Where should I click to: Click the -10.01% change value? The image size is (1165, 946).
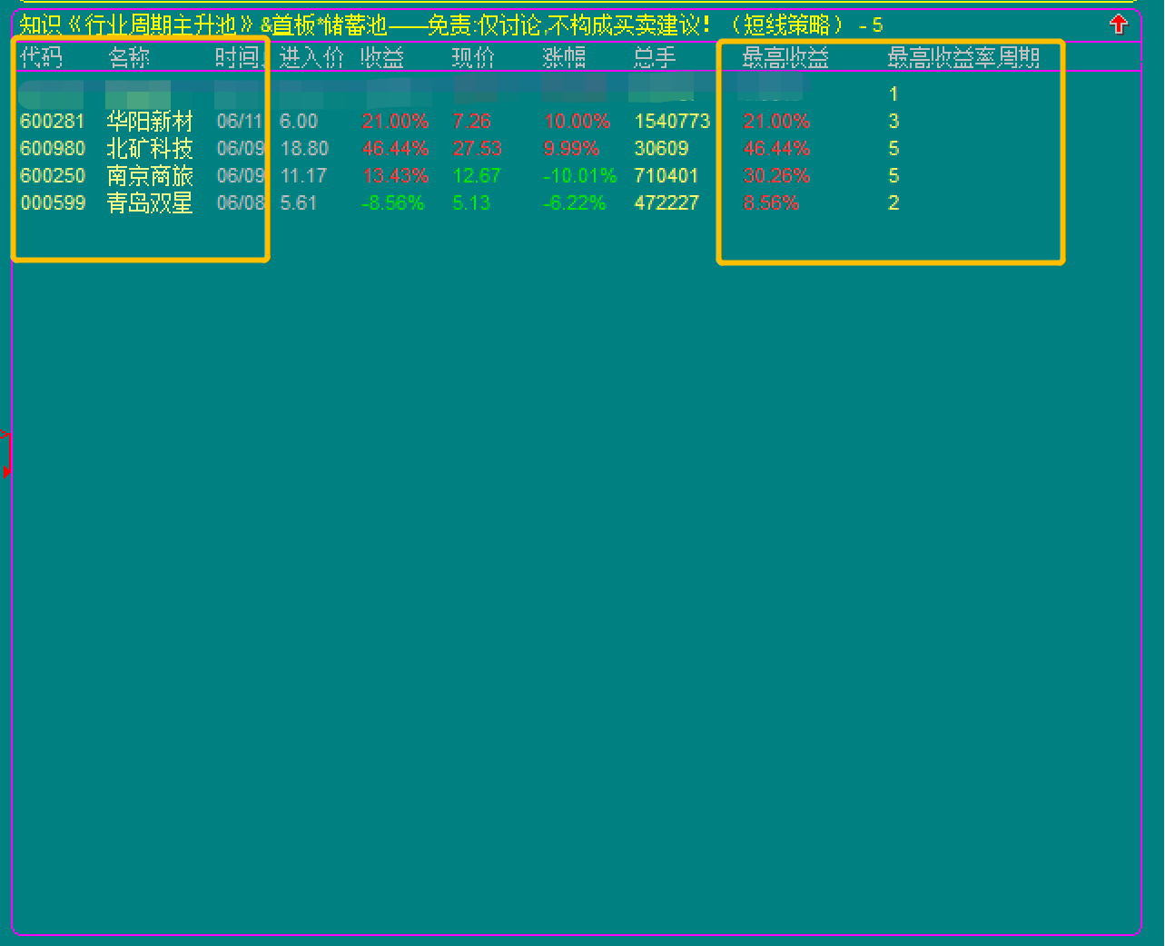579,176
